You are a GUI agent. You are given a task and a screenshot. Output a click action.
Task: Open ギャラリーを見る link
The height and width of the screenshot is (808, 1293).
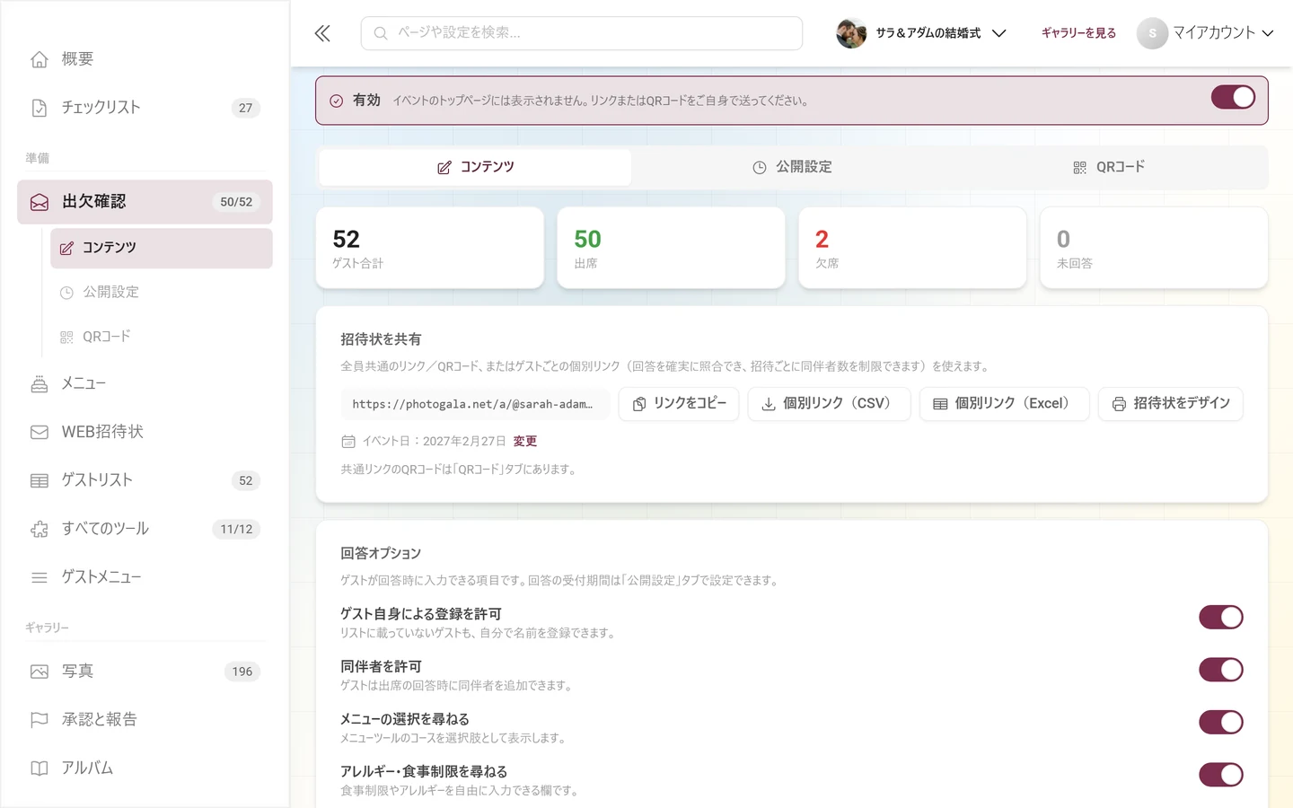[x=1078, y=33]
